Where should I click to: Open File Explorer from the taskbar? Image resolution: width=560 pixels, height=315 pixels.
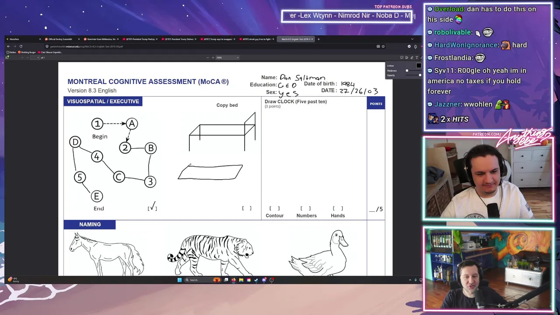point(241,280)
